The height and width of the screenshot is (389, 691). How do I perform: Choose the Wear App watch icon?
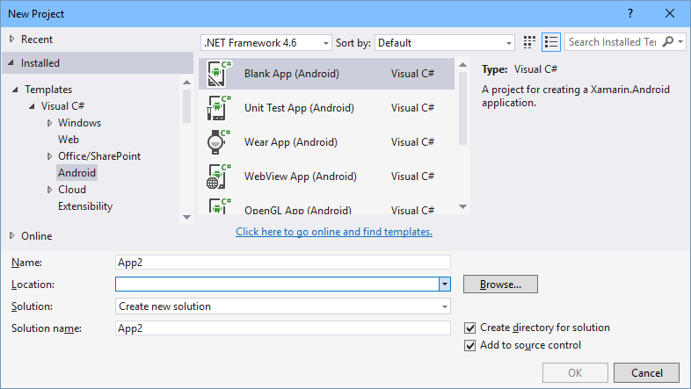pos(218,141)
